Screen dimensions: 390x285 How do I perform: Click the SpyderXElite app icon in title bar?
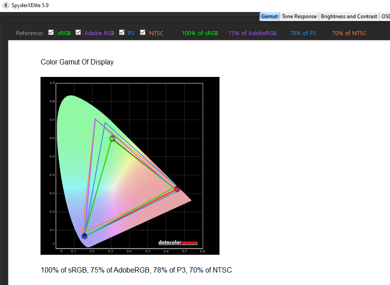click(x=5, y=5)
